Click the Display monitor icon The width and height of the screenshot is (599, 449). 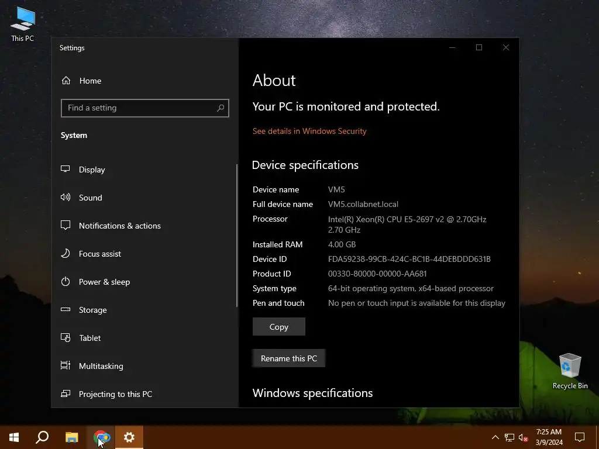tap(66, 169)
